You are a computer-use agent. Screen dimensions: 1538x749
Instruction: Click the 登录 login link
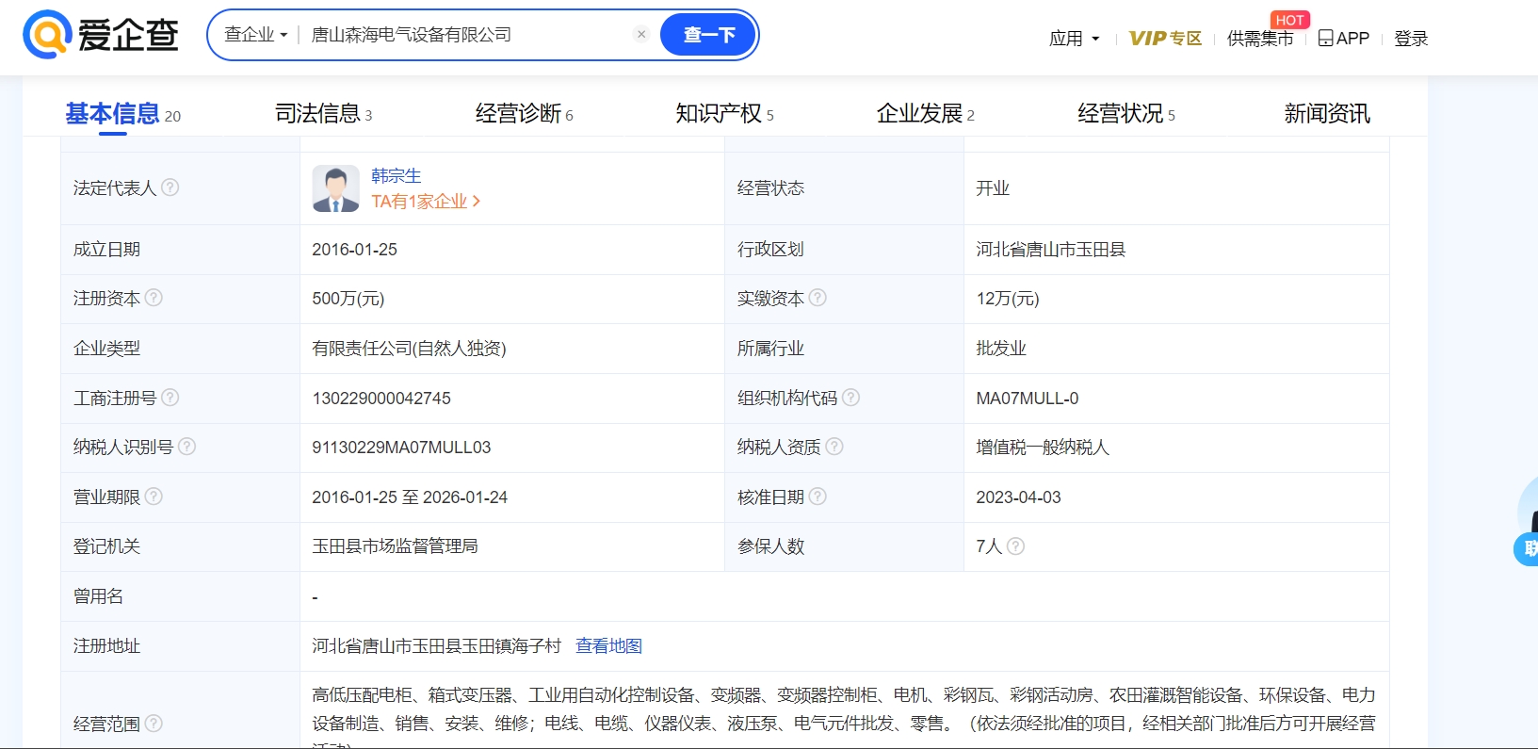[1411, 39]
